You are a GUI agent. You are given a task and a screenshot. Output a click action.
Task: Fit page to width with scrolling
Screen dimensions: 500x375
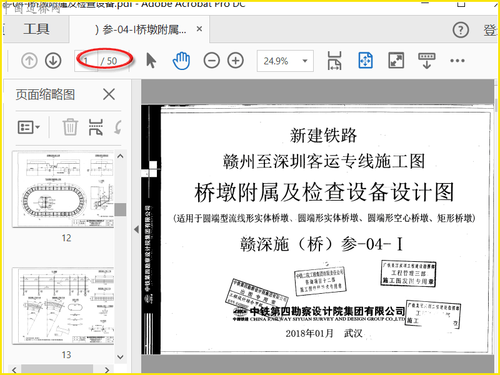[334, 61]
